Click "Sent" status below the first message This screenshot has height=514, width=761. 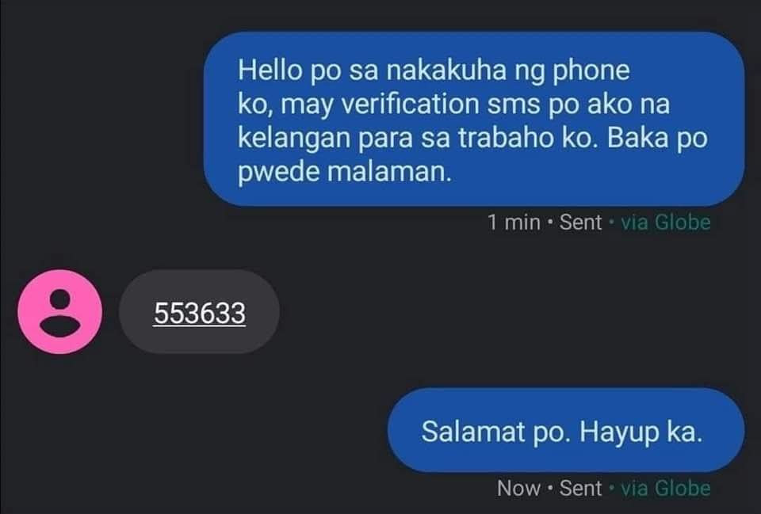[x=580, y=223]
